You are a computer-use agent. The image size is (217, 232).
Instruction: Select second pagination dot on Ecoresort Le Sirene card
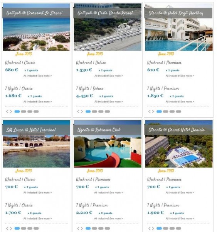(24, 111)
